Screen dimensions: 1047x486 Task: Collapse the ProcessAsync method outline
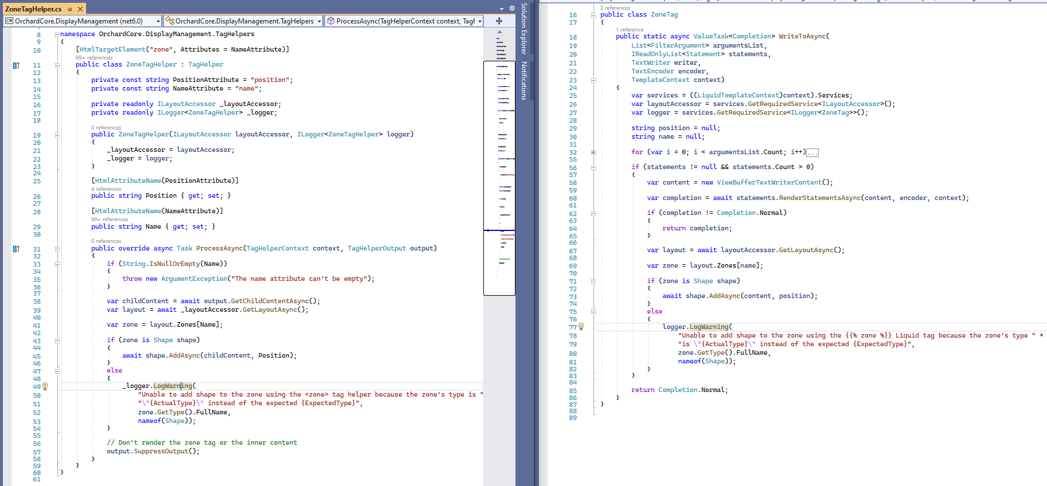point(57,249)
